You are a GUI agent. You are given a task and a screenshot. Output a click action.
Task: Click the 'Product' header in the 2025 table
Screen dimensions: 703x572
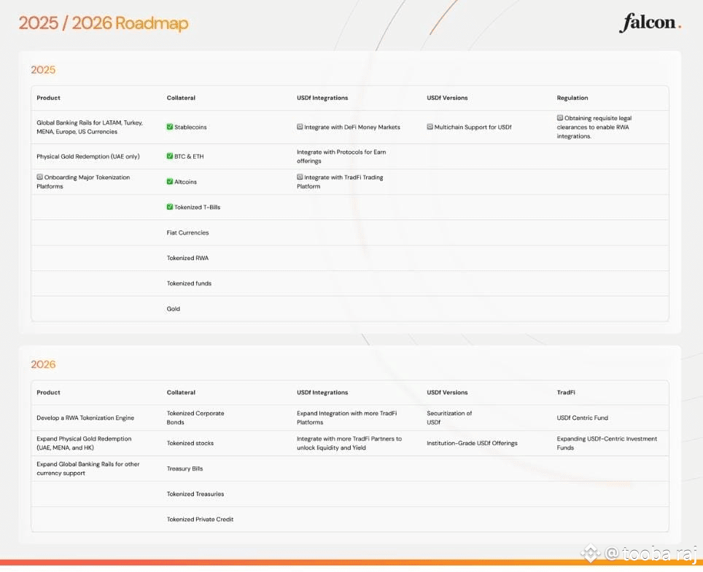[x=48, y=98]
